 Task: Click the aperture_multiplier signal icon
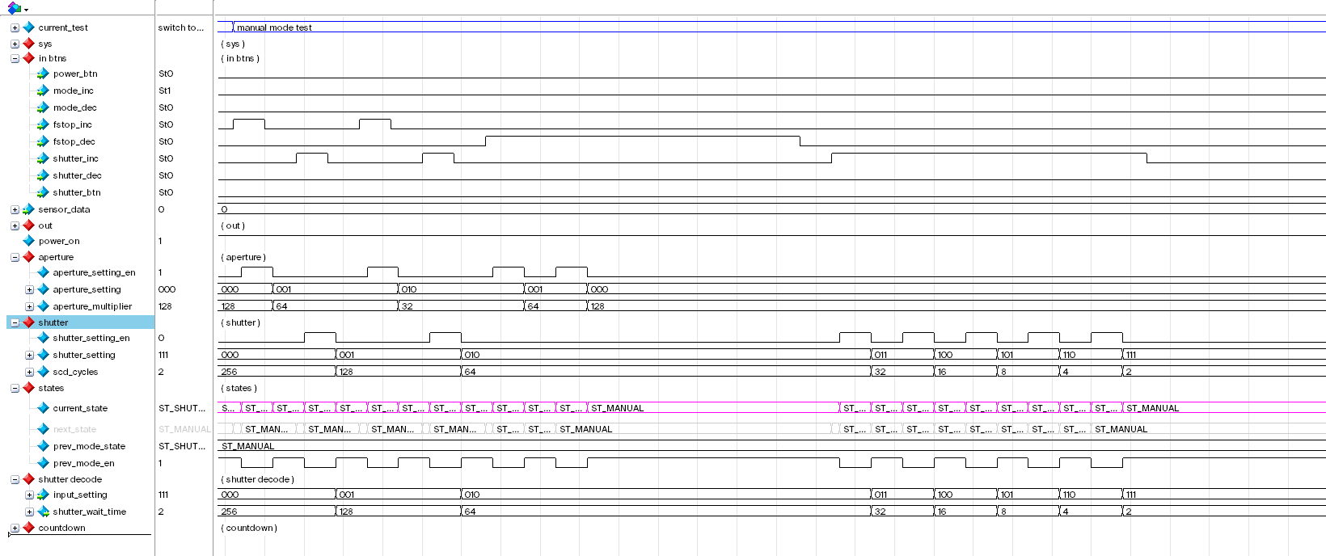pos(43,306)
